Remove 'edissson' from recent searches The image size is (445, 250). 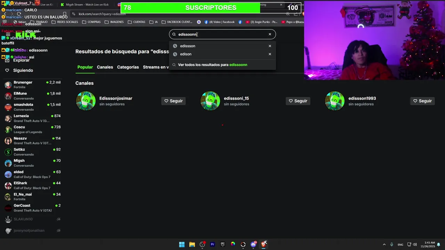[x=270, y=46]
